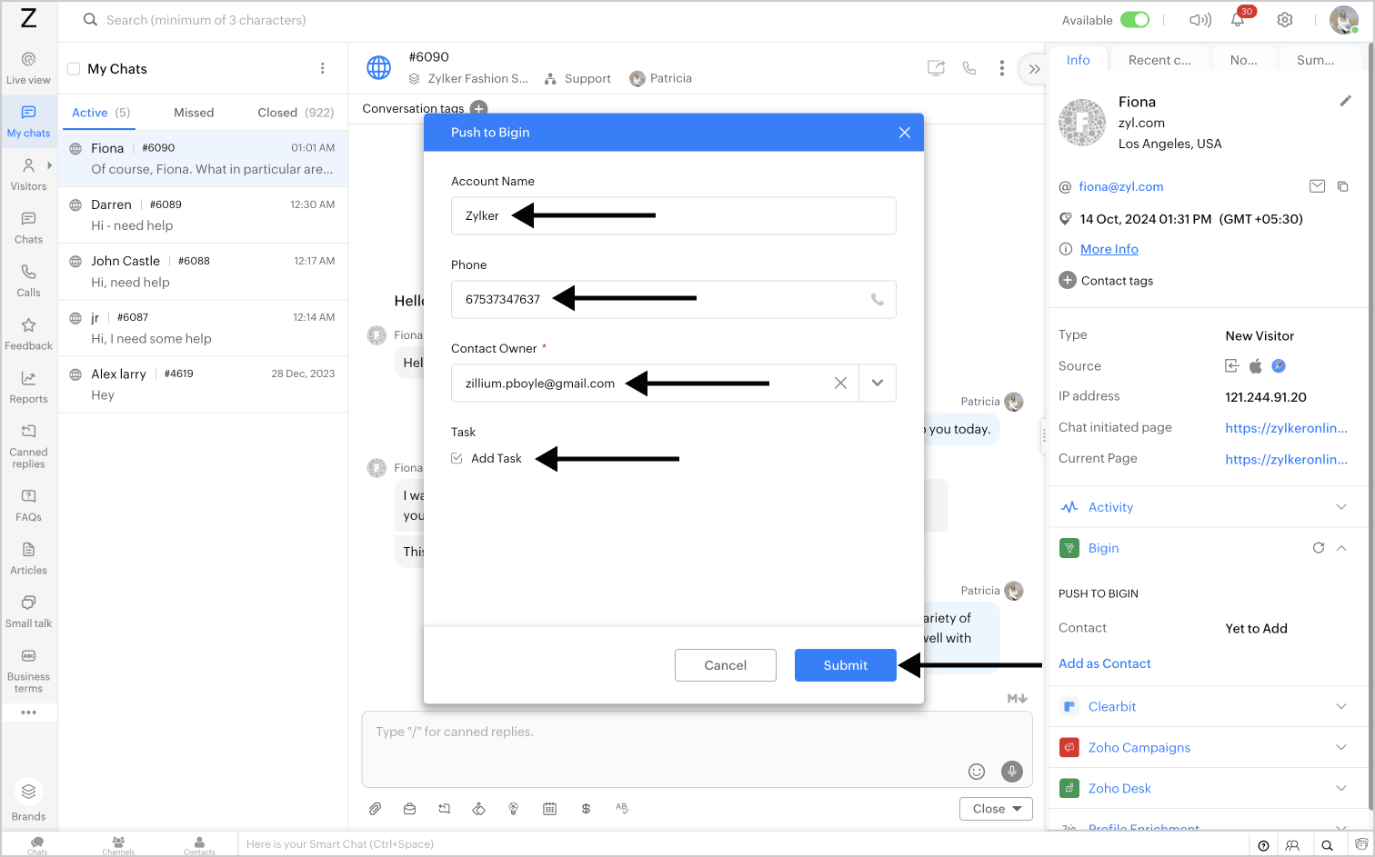Switch to Active chats tab
The height and width of the screenshot is (857, 1375).
click(x=101, y=113)
